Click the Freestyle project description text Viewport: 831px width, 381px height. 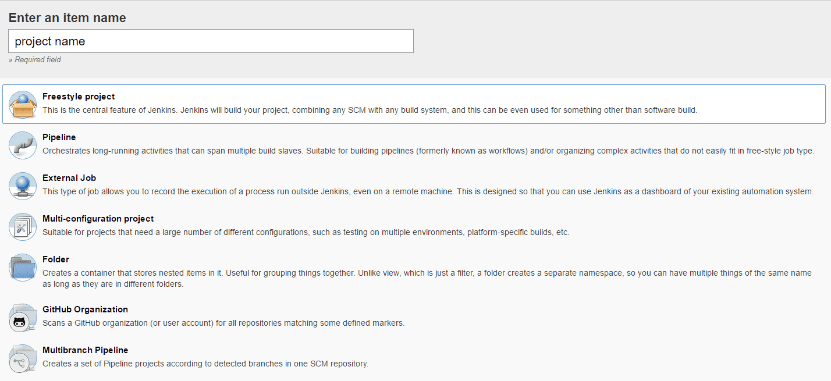pos(370,110)
